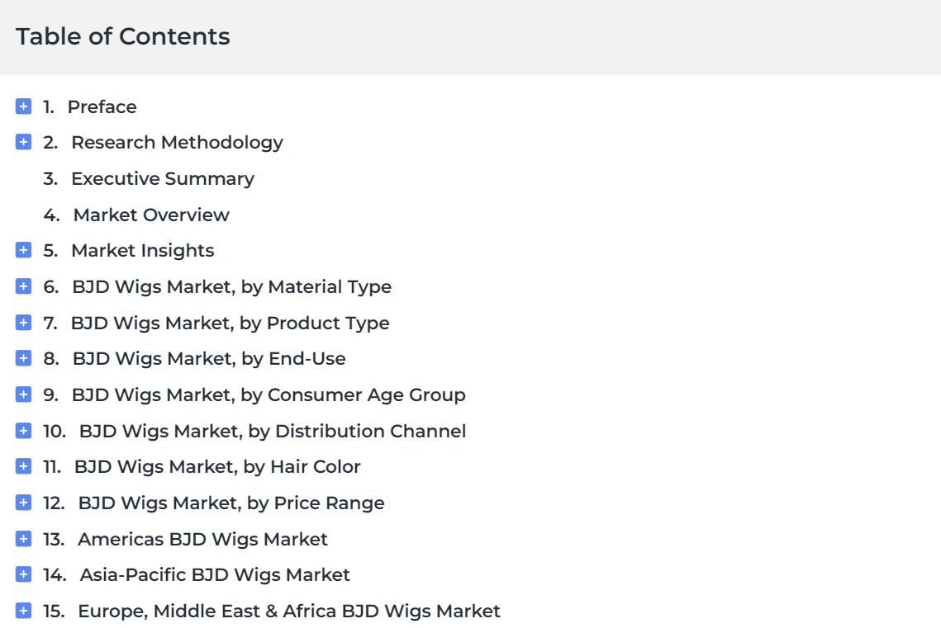This screenshot has width=941, height=628.
Task: Click plus icon beside End-Use section
Action: coord(23,358)
